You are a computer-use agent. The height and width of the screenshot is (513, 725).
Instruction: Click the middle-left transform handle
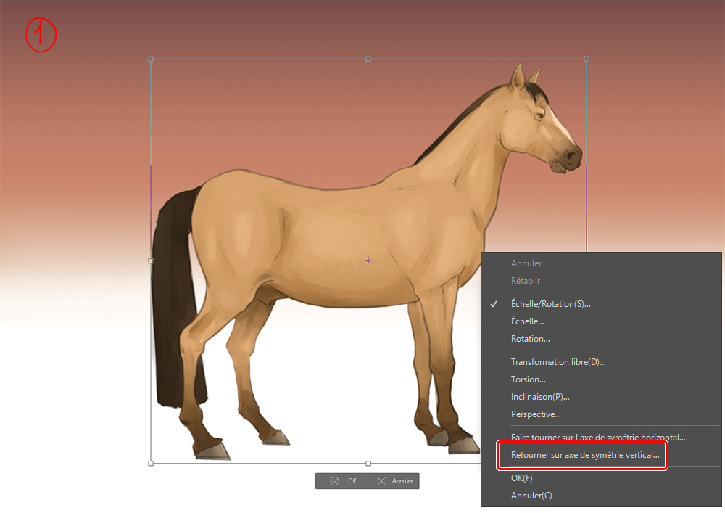151,260
